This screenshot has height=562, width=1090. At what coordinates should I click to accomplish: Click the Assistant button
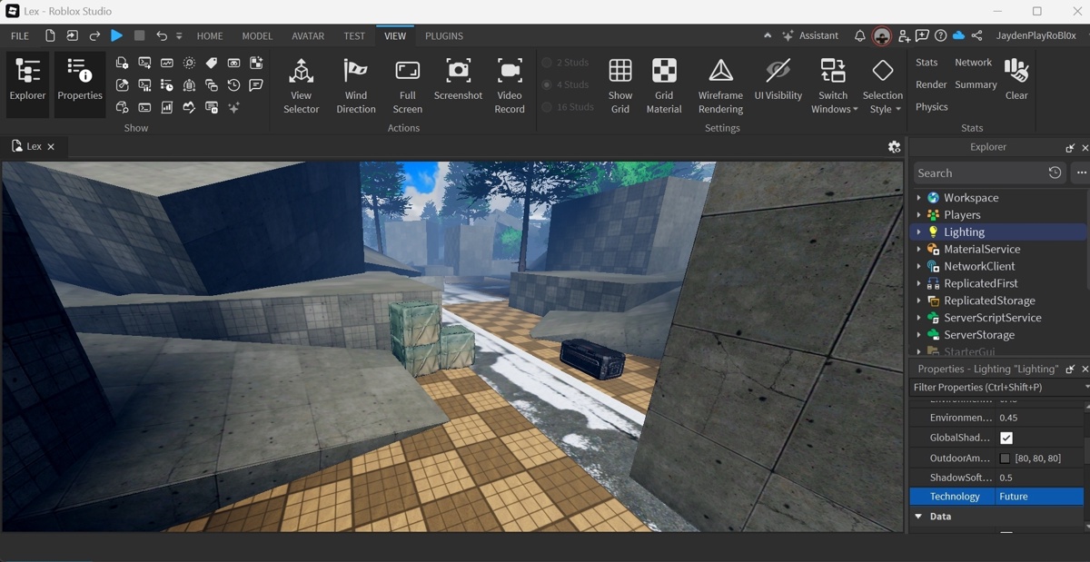click(x=810, y=35)
